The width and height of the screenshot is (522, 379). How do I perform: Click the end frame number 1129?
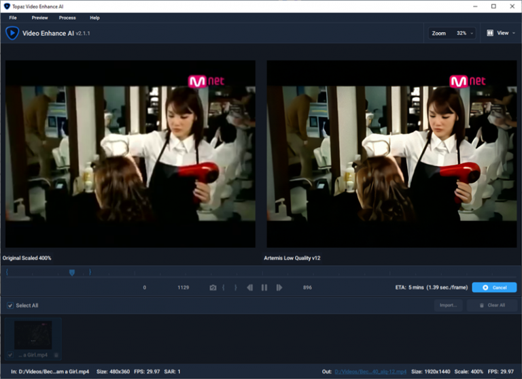(x=183, y=287)
